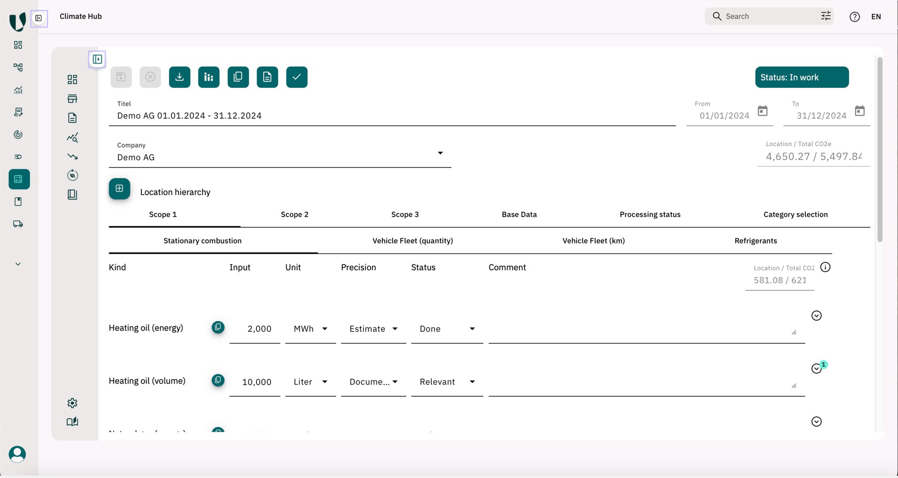Expand more items in left navigation chevron
This screenshot has height=478, width=898.
(x=18, y=264)
